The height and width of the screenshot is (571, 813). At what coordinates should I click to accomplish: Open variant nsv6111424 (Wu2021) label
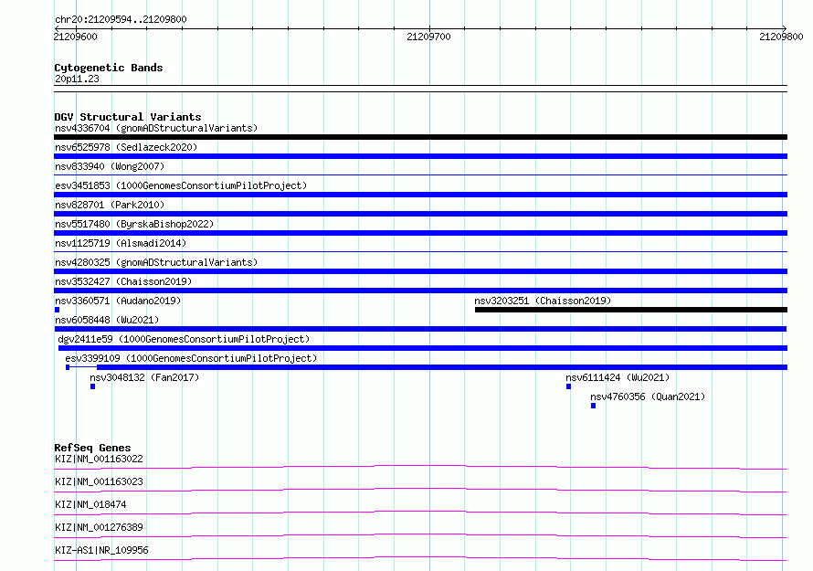tap(618, 377)
